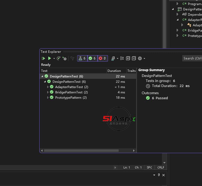This screenshot has width=202, height=186.
Task: Click the Group By hierarchy icon
Action: tap(122, 58)
